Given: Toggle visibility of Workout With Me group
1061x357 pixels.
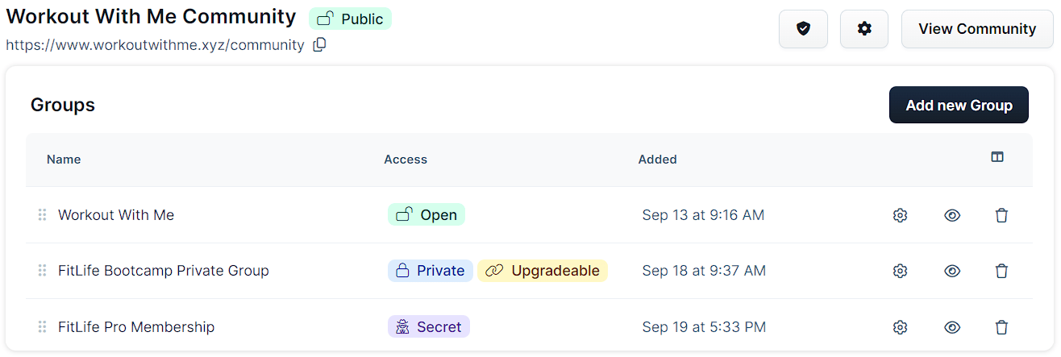Looking at the screenshot, I should pos(952,215).
